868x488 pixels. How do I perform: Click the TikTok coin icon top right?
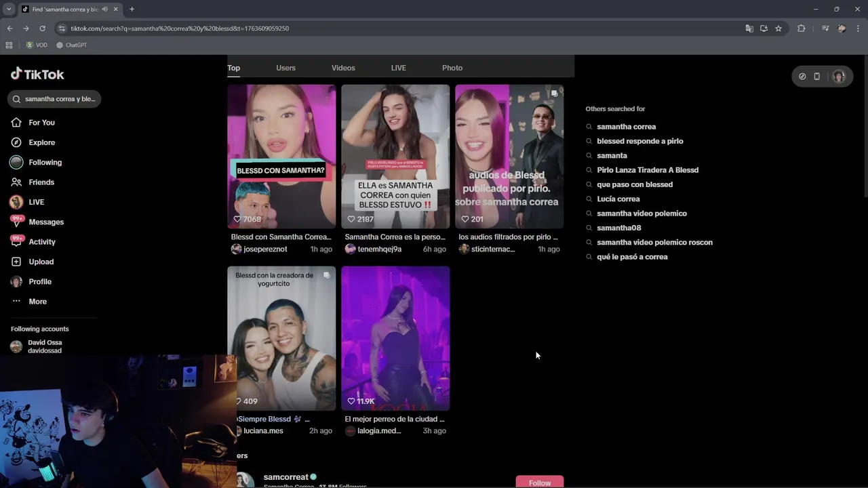[x=802, y=77]
